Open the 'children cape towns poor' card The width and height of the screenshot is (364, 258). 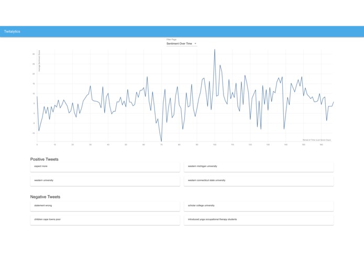(105, 220)
